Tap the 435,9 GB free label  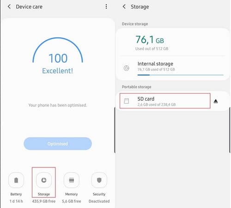[x=44, y=201]
